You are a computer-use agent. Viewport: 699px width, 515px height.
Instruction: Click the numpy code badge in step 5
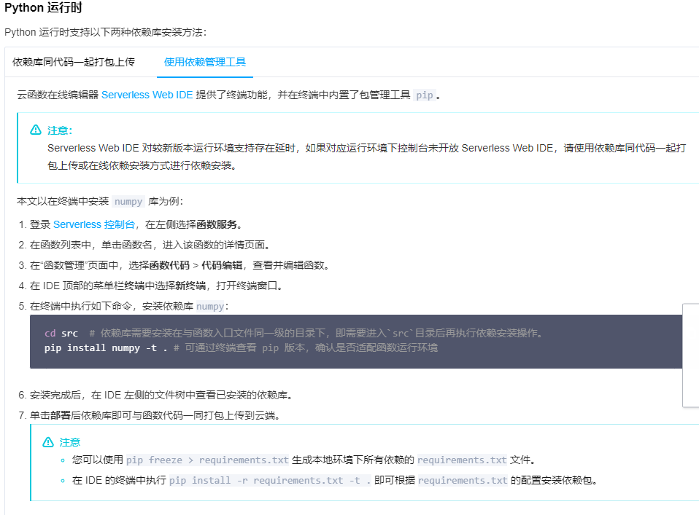click(x=210, y=306)
